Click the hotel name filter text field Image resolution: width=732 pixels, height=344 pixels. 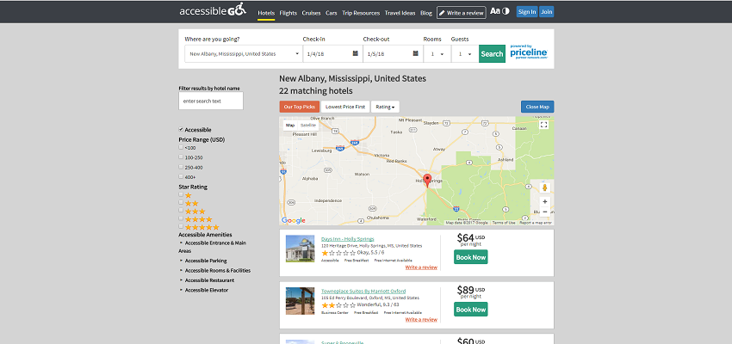(x=211, y=101)
